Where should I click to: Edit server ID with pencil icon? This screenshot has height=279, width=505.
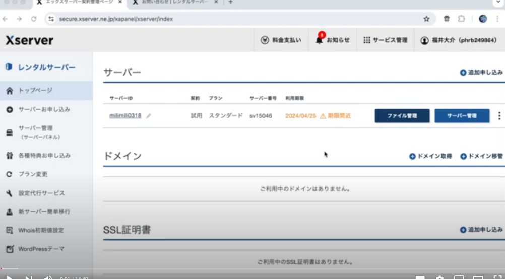(149, 116)
